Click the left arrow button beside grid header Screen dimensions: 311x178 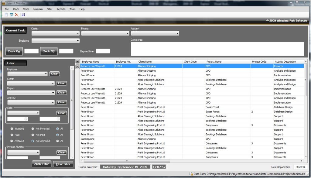77,62
